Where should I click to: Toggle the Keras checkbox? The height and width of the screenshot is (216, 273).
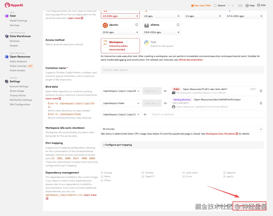[x=102, y=177]
